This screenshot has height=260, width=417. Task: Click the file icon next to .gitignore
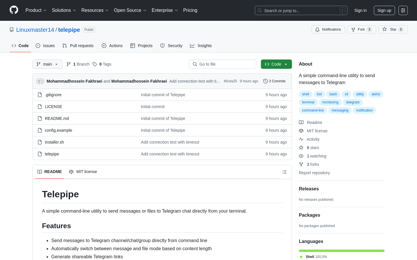click(40, 95)
